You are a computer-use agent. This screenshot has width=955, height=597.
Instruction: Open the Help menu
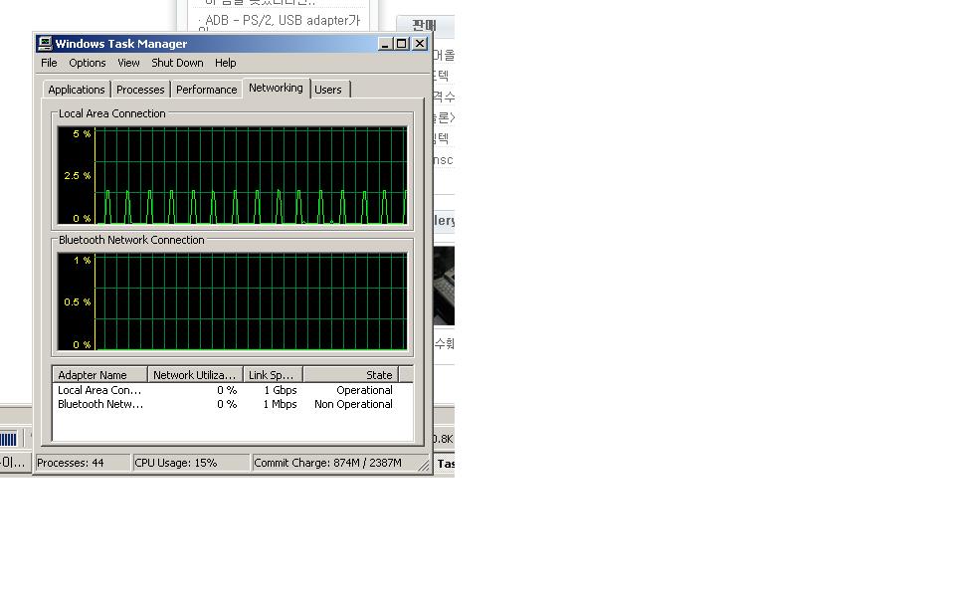pos(226,63)
